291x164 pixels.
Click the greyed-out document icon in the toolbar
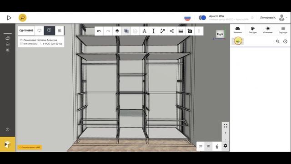(135, 31)
